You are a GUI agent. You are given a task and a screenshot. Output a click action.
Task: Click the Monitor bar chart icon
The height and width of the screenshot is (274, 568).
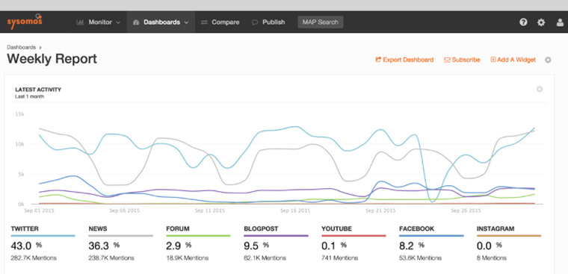80,22
